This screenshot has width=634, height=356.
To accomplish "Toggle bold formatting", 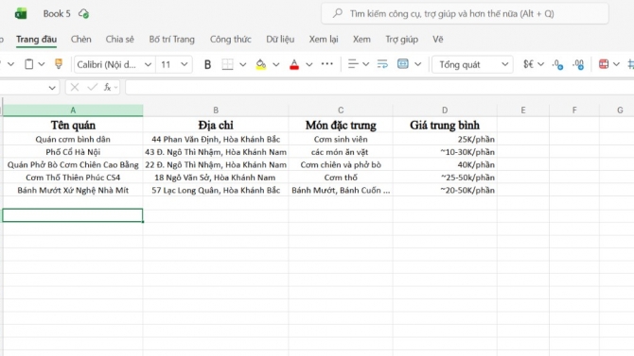I will coord(207,64).
